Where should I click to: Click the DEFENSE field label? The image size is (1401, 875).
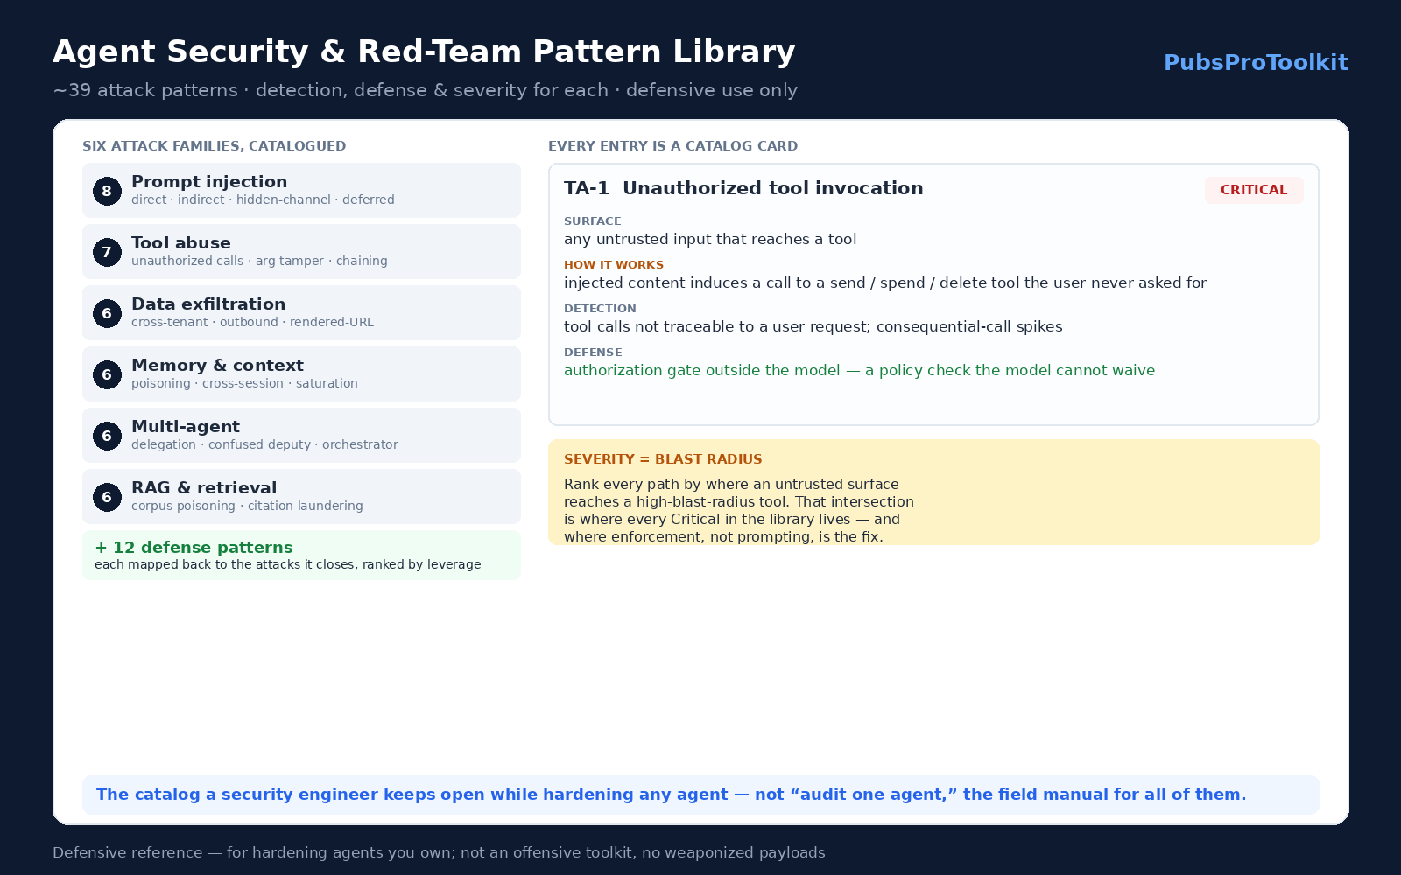click(593, 353)
